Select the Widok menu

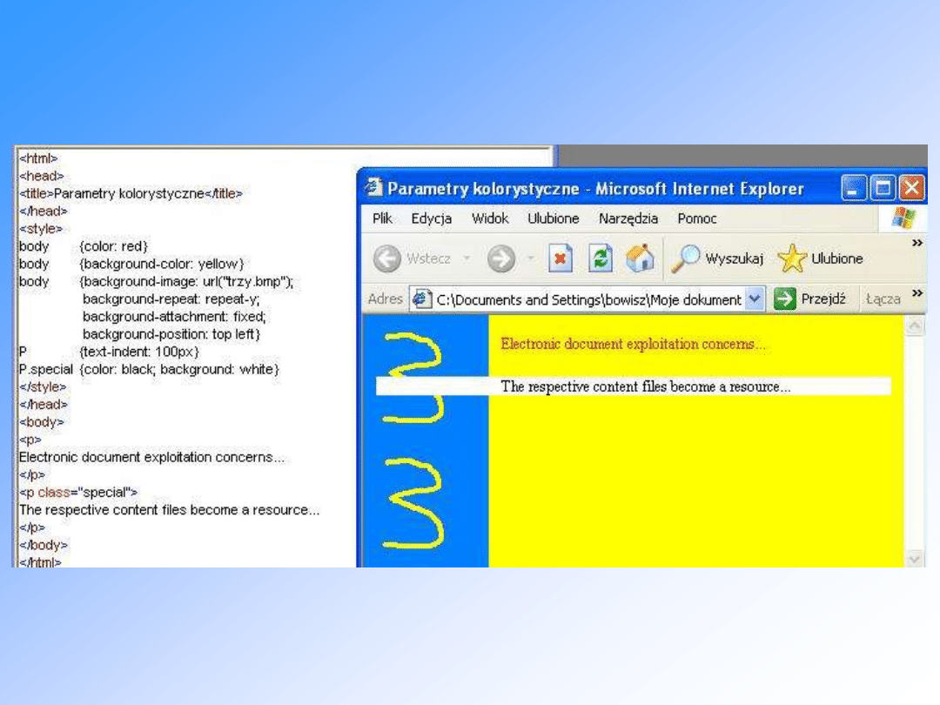[x=490, y=218]
